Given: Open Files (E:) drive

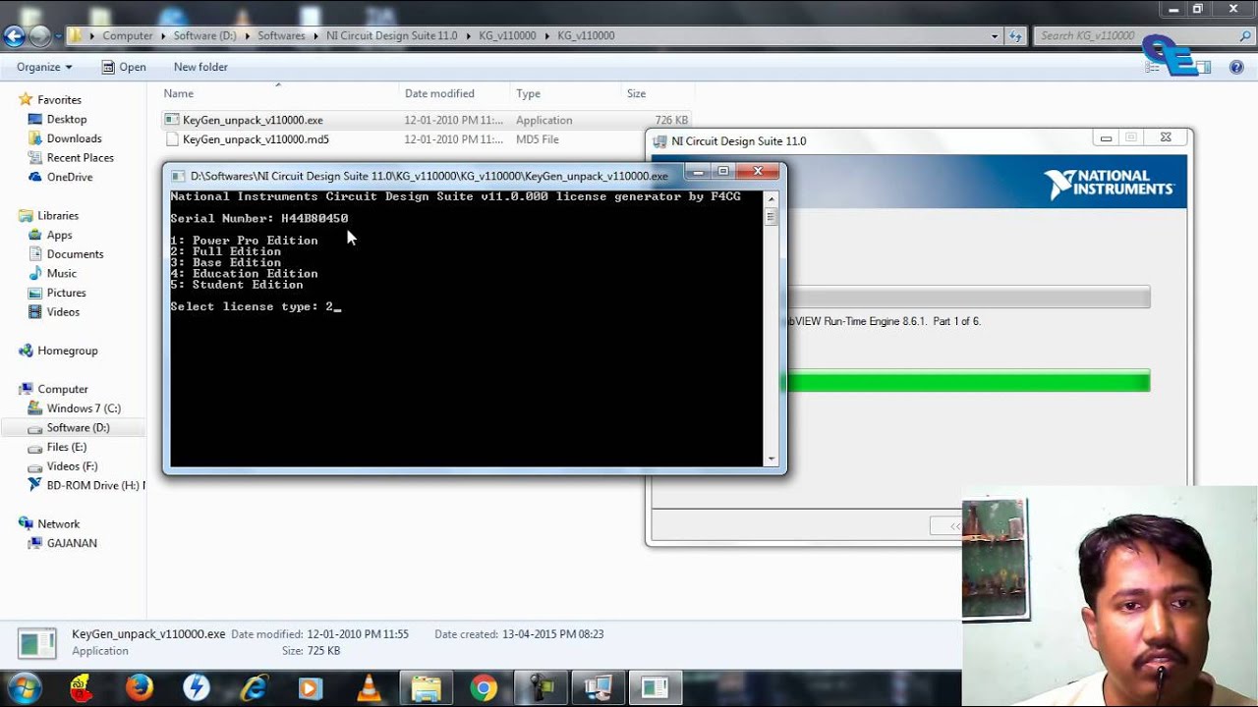Looking at the screenshot, I should coord(66,447).
